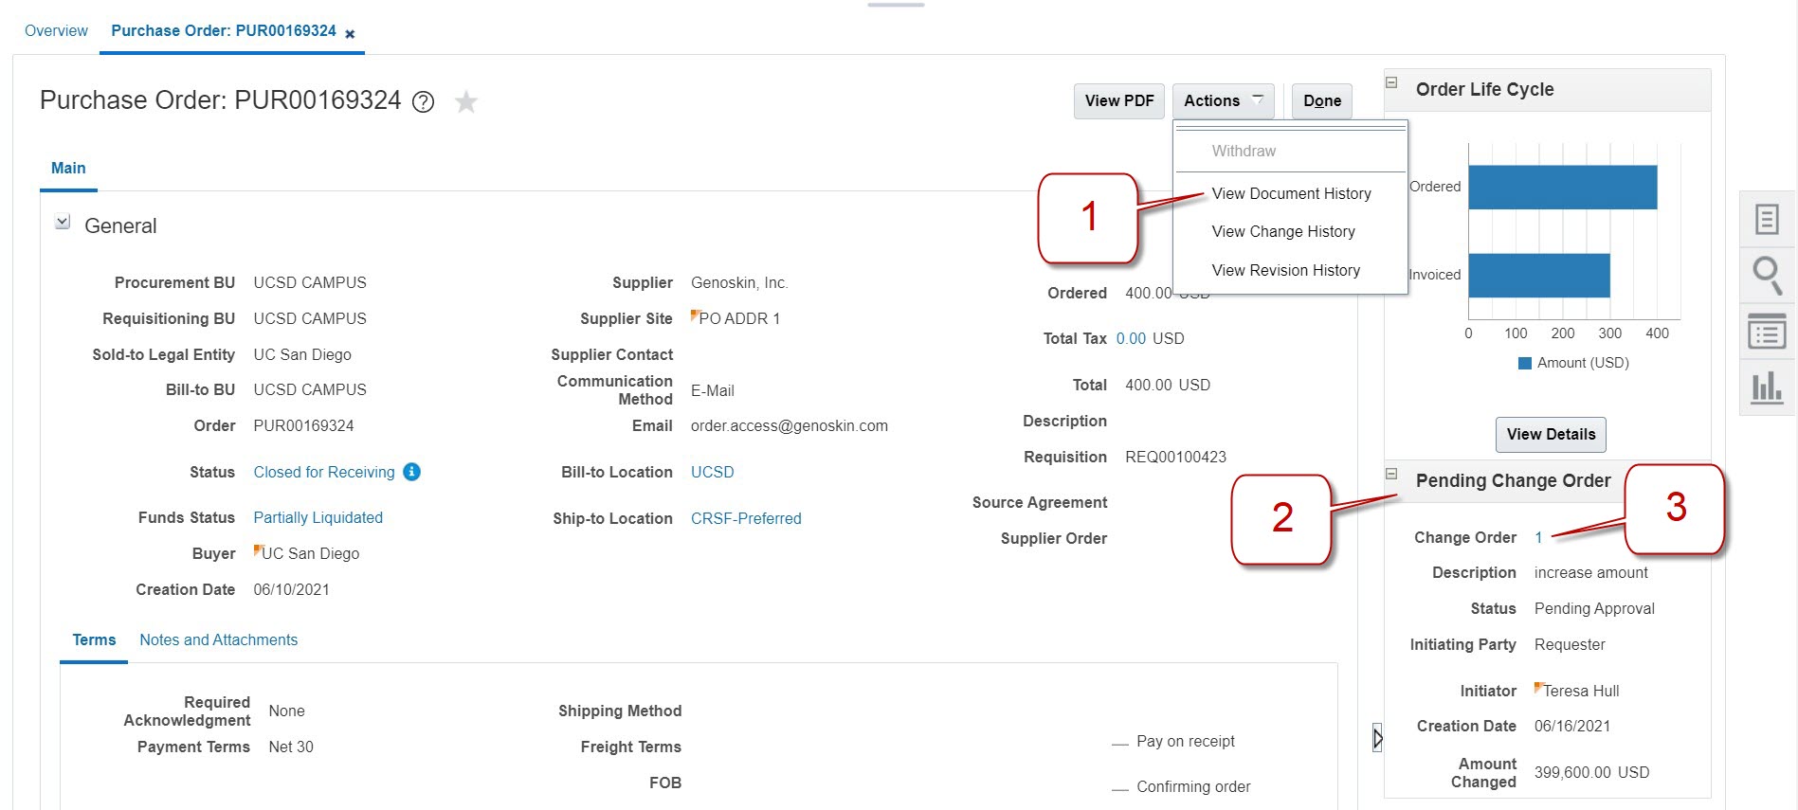Open the document icon in side panel
This screenshot has height=810, width=1798.
[x=1767, y=220]
